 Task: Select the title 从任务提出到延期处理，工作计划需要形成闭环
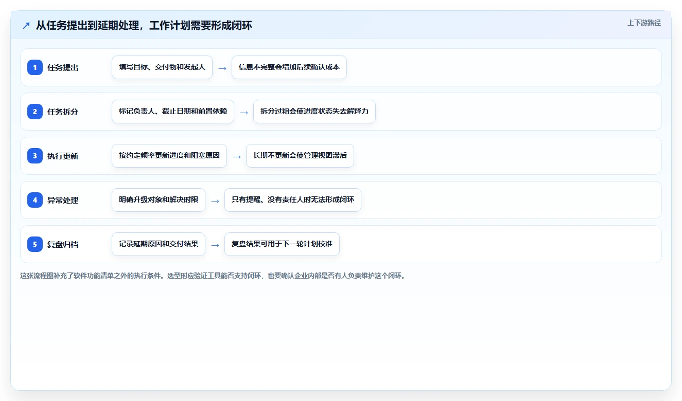click(144, 25)
